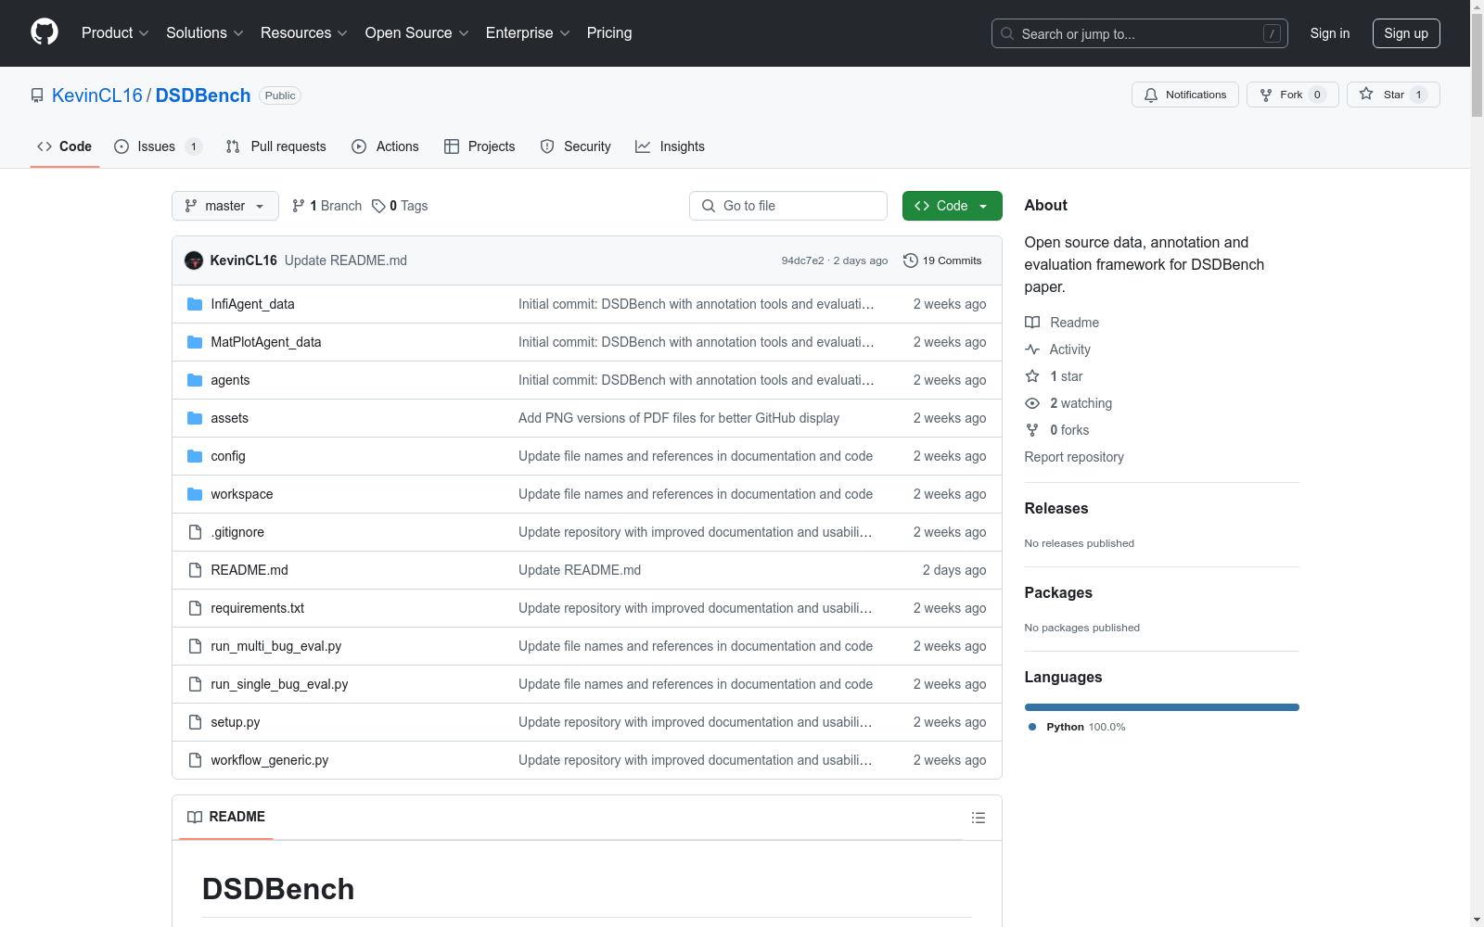Open the master branch dropdown
1484x927 pixels.
tap(225, 206)
